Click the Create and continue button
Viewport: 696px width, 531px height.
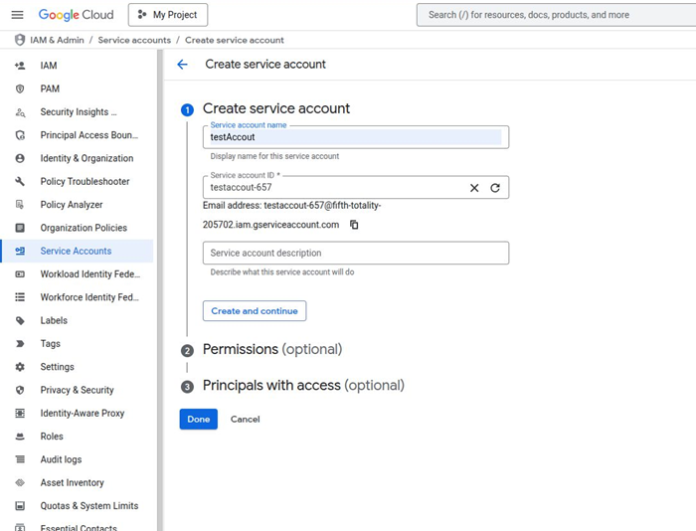point(255,311)
